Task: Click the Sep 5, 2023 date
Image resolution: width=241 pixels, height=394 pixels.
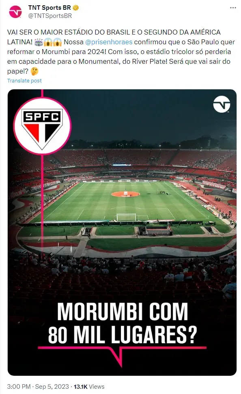Action: tap(52, 386)
